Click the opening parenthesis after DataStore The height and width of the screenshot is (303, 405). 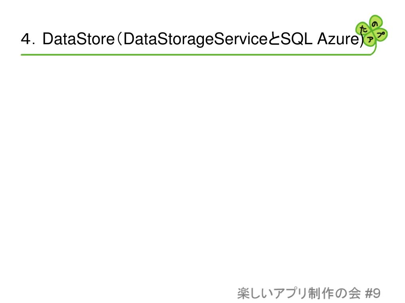119,39
